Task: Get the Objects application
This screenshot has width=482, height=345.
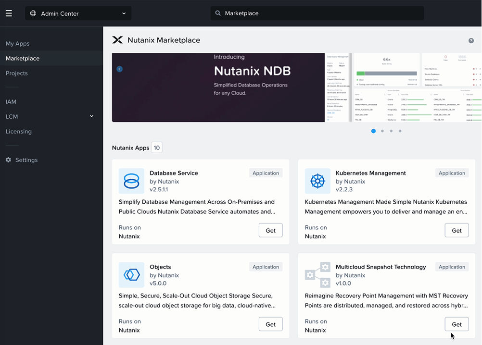Action: coord(270,324)
